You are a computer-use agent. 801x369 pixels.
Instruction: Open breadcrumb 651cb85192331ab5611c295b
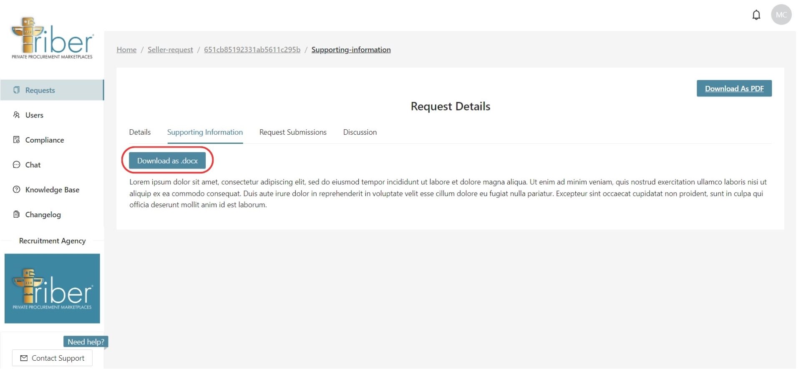point(252,50)
